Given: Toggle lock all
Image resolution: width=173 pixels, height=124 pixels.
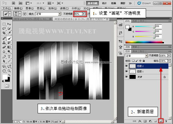Looking at the screenshot, I should coord(144,61).
